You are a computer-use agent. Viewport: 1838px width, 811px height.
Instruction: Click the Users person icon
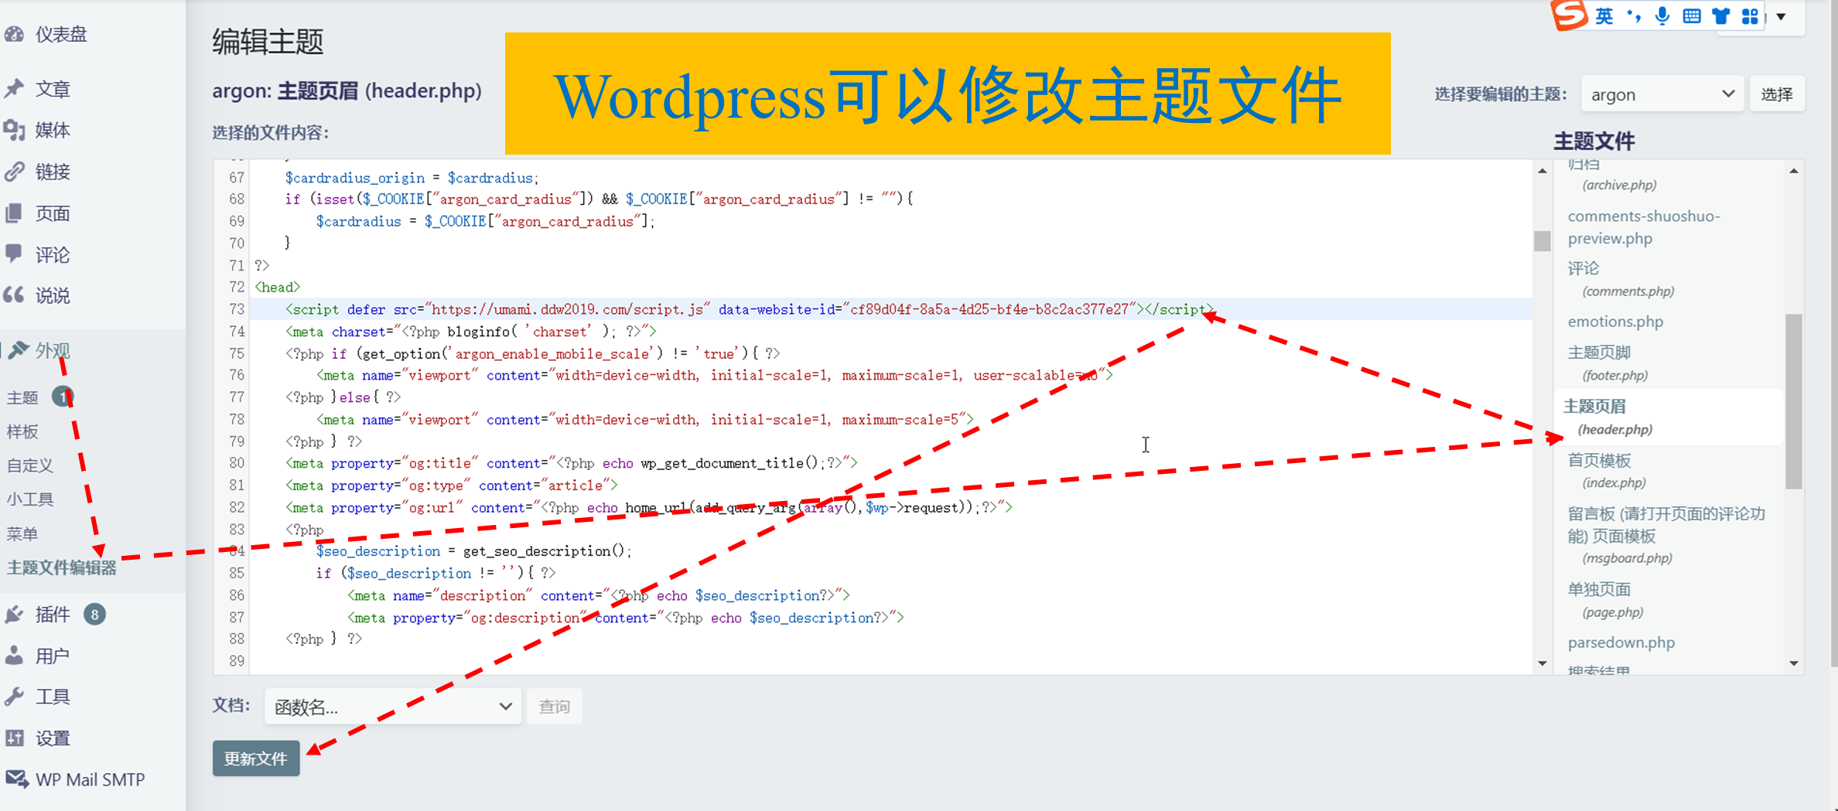14,656
